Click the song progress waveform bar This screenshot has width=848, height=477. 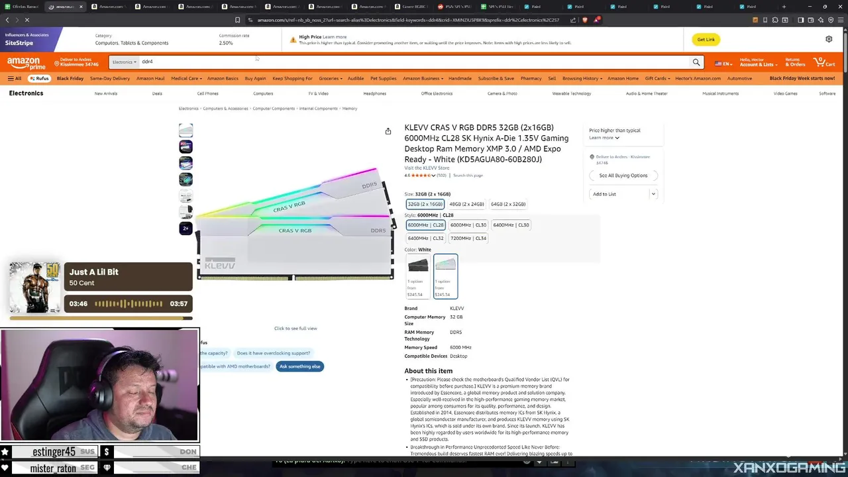129,304
